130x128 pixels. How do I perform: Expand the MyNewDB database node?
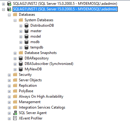[x=15, y=69]
